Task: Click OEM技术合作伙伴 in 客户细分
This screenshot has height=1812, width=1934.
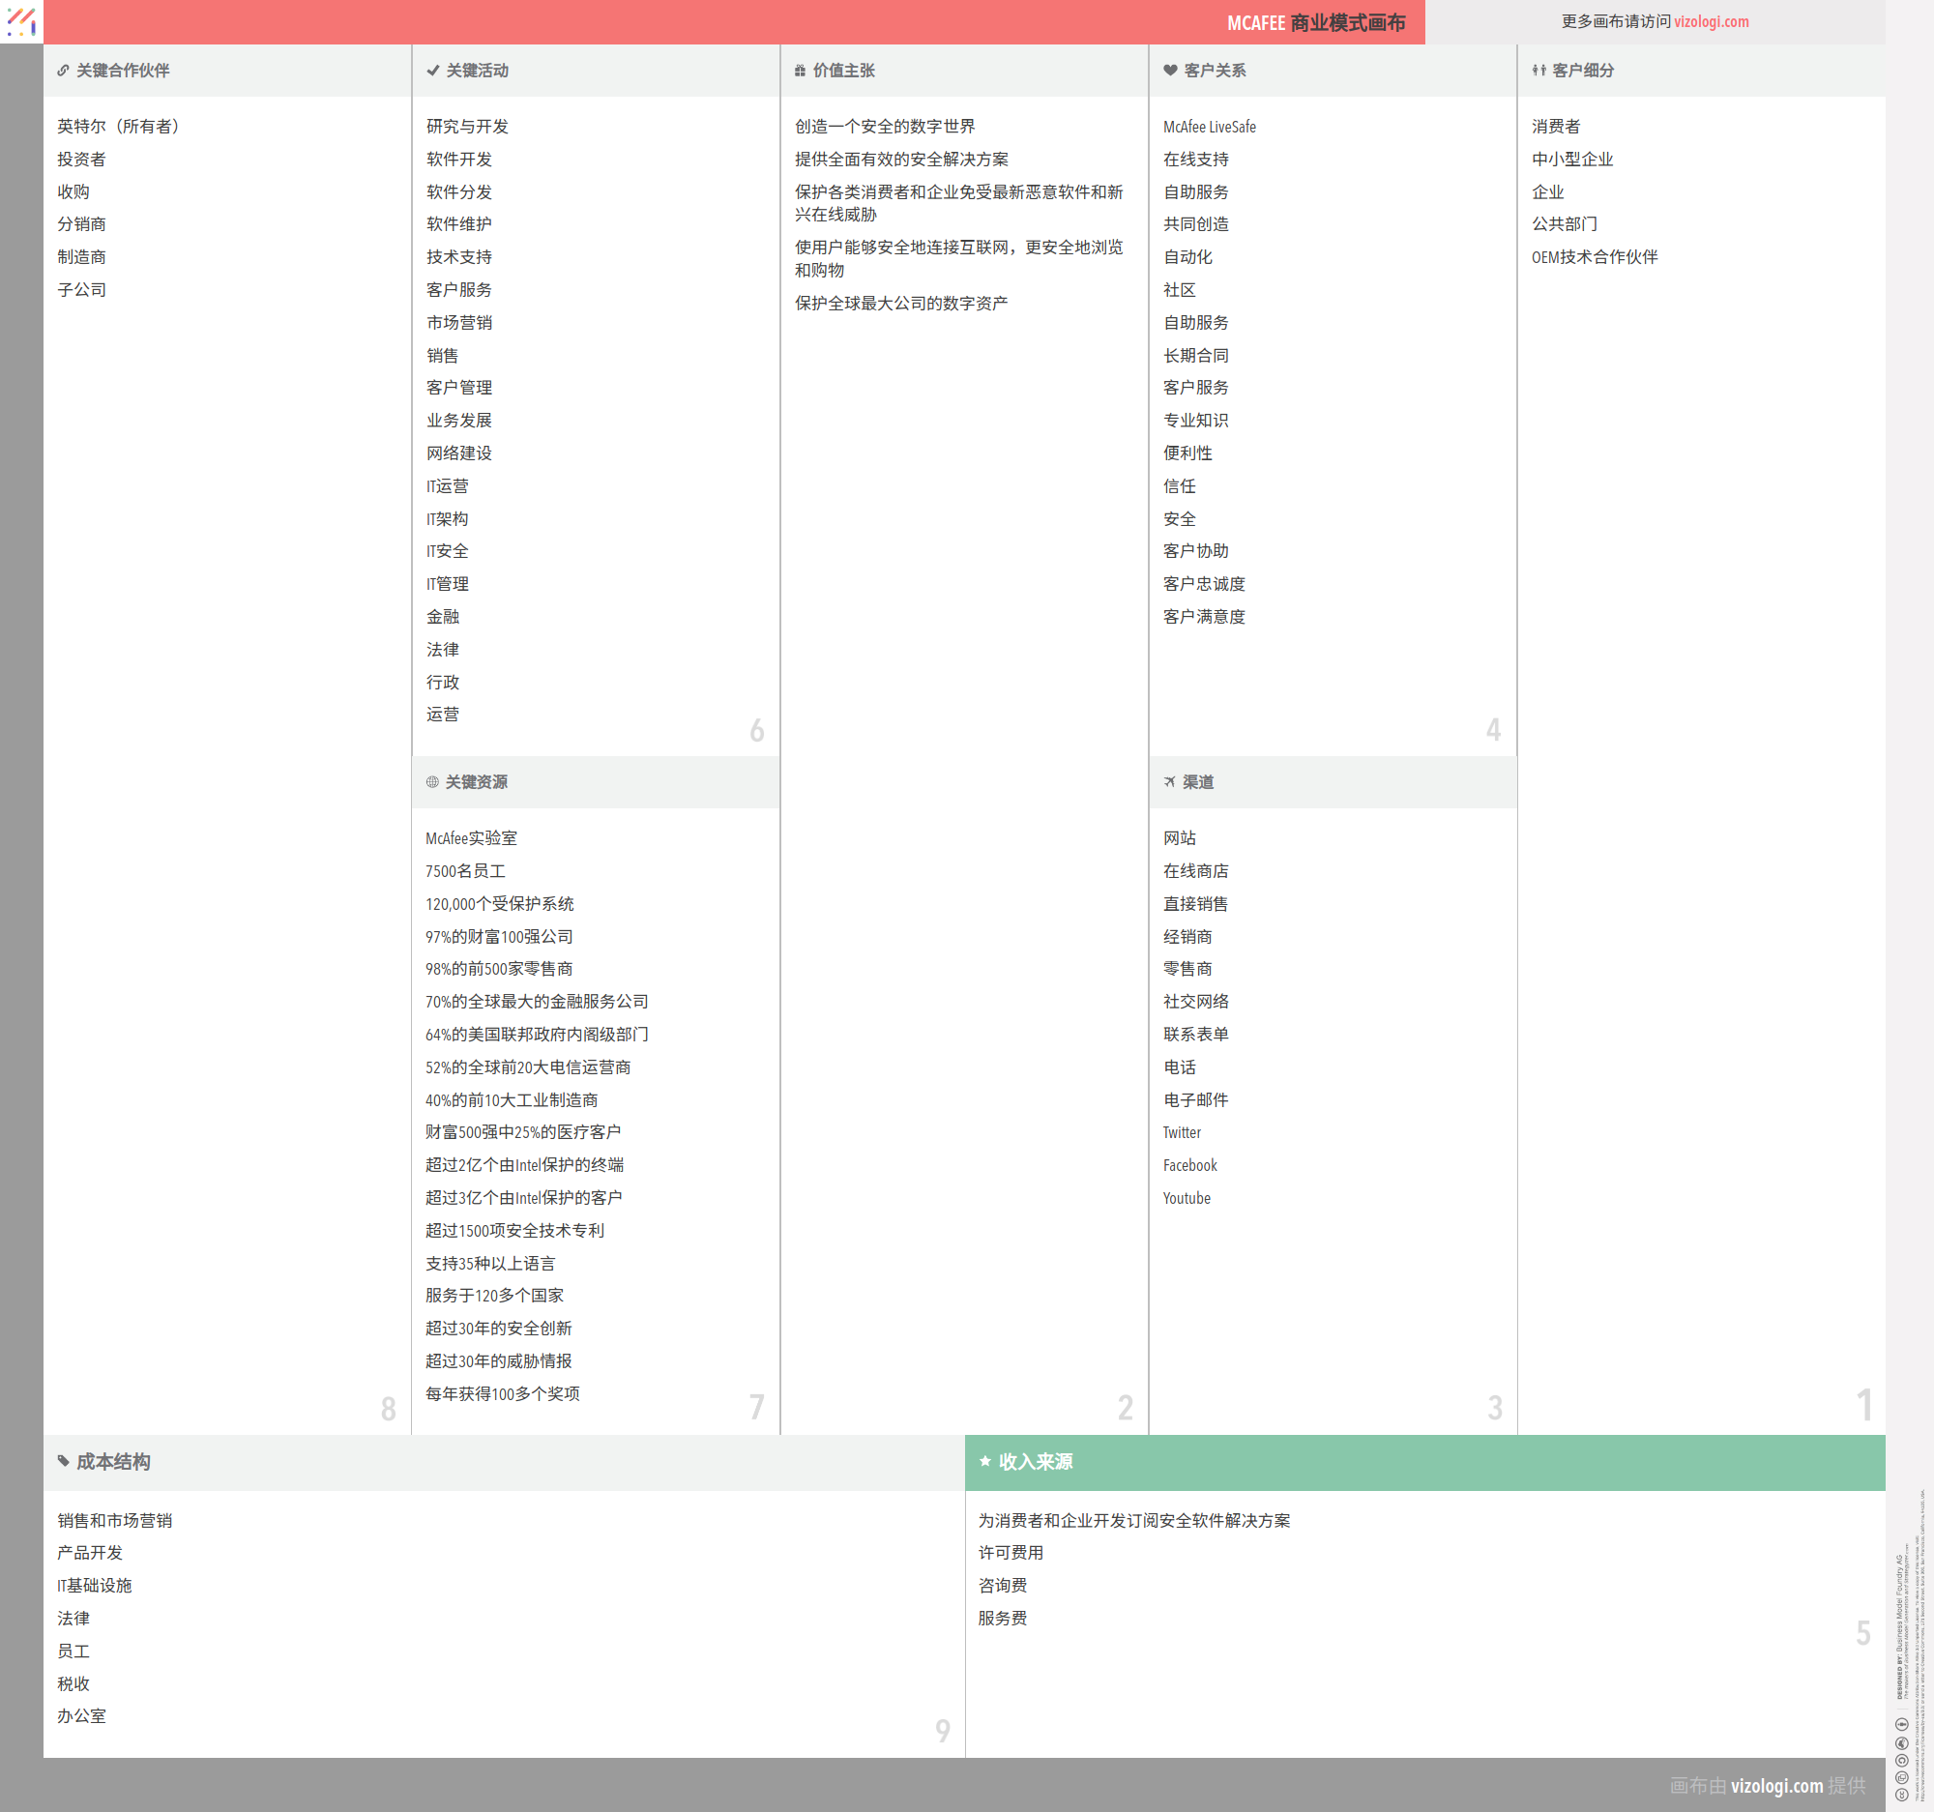Action: pyautogui.click(x=1595, y=257)
